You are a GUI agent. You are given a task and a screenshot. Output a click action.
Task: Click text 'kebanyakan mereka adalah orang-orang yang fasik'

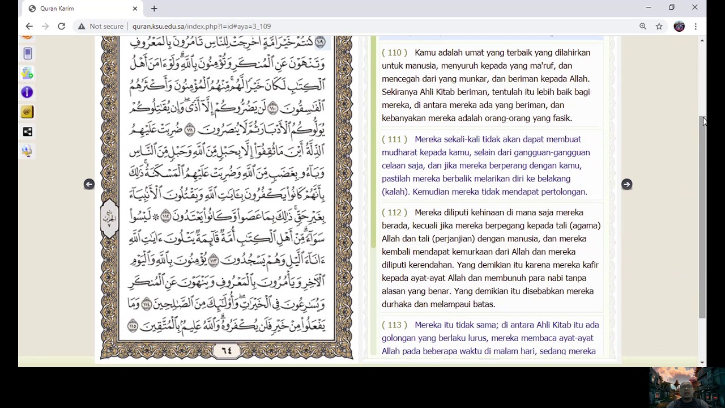tap(477, 118)
